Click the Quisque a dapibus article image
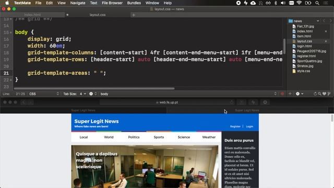The width and height of the screenshot is (334, 188). [145, 167]
